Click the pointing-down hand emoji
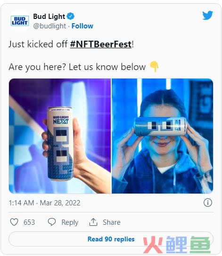The image size is (222, 256). click(154, 66)
